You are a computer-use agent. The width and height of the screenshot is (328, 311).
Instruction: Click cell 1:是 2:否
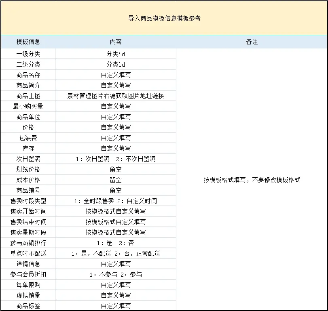[116, 243]
